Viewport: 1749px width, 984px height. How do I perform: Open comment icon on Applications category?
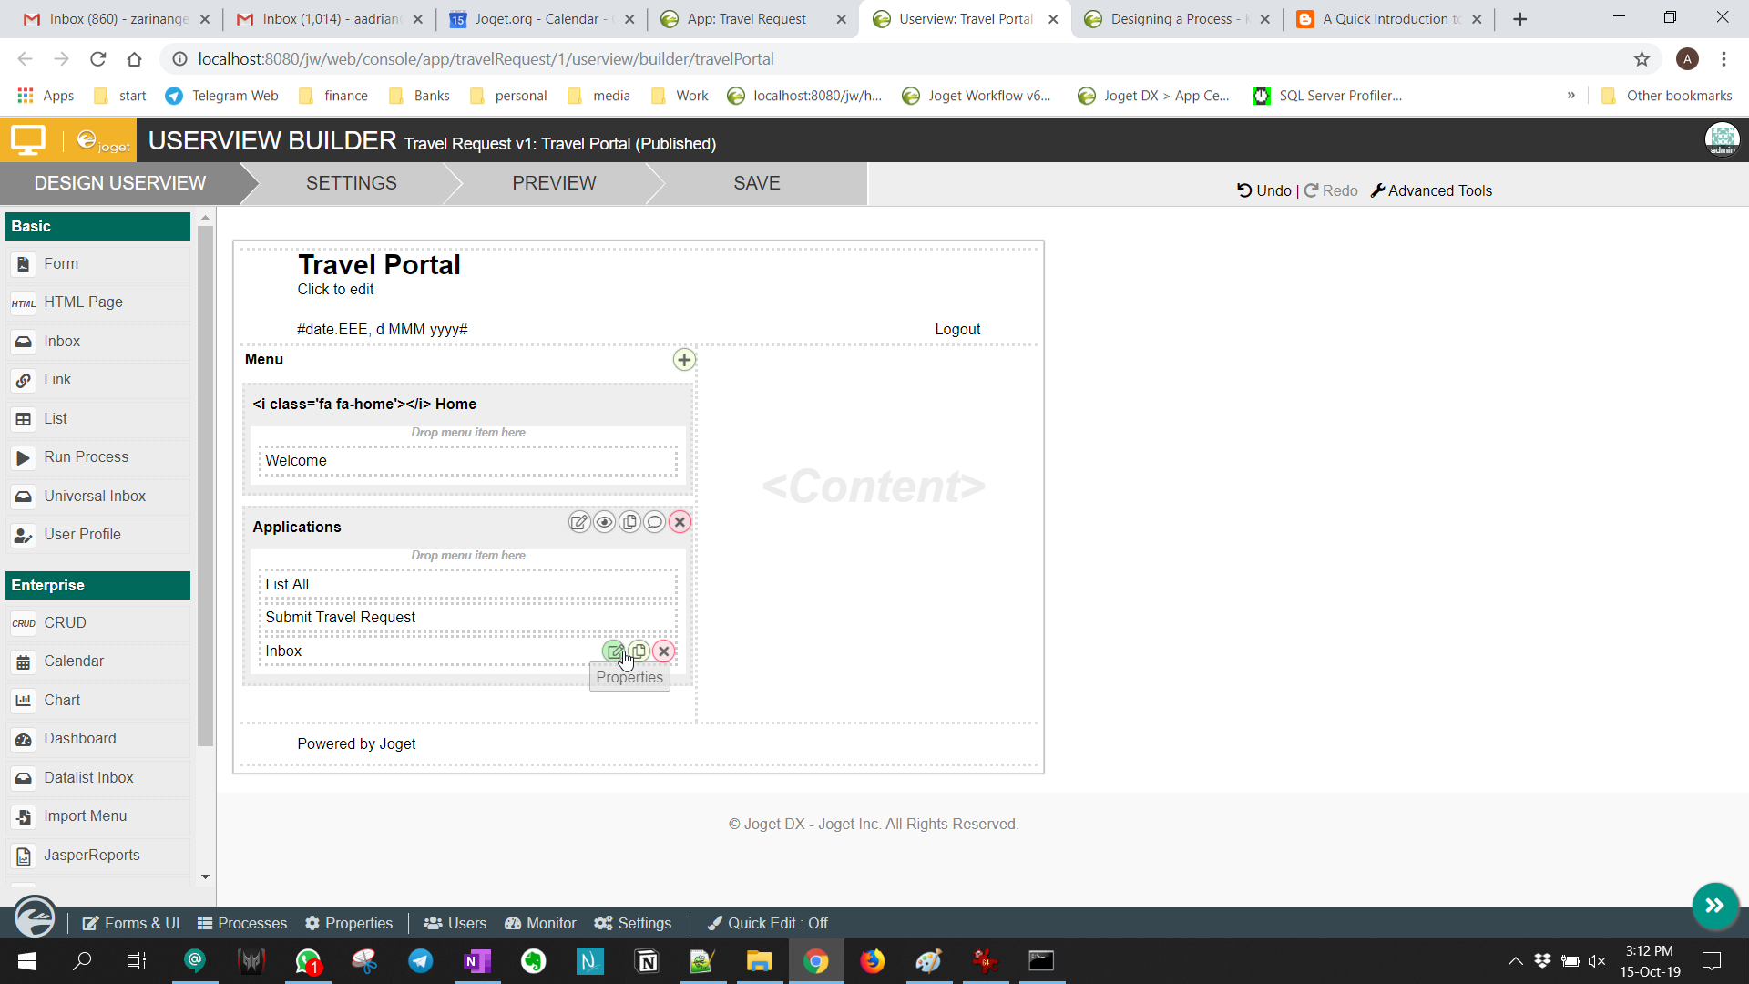pos(654,522)
